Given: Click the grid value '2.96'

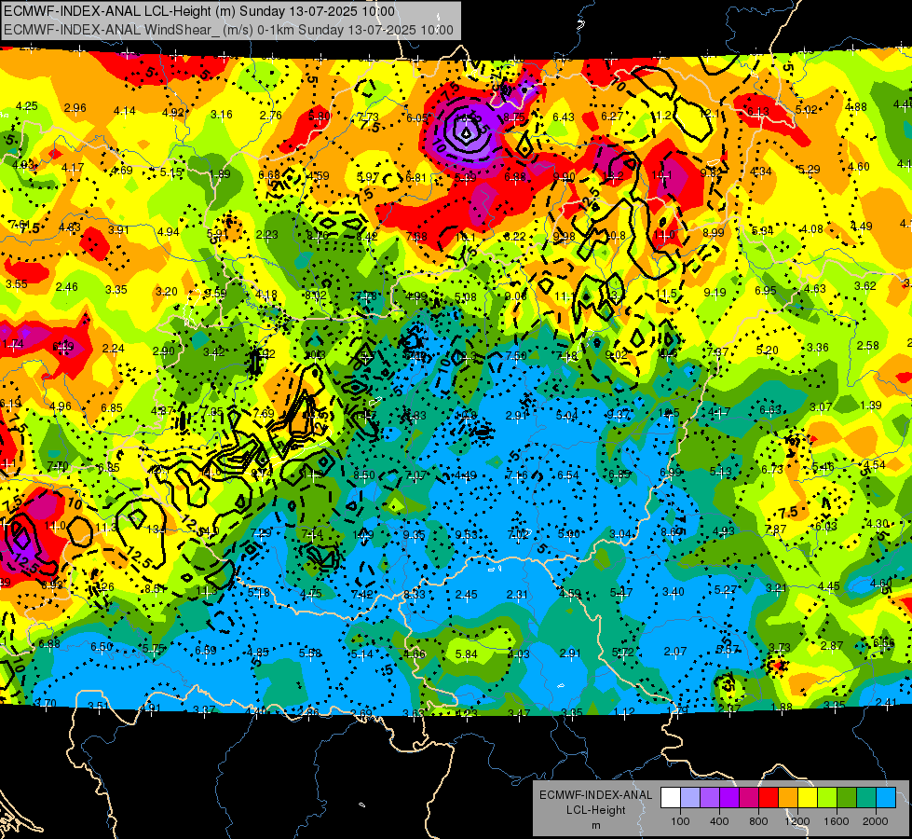Looking at the screenshot, I should coord(75,108).
